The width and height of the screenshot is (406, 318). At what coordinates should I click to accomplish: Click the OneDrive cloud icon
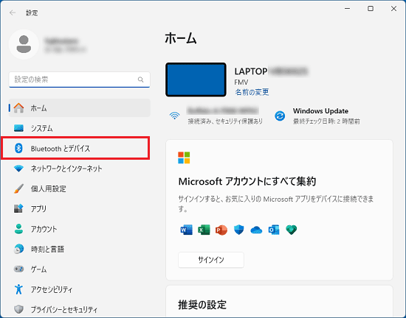tap(256, 230)
